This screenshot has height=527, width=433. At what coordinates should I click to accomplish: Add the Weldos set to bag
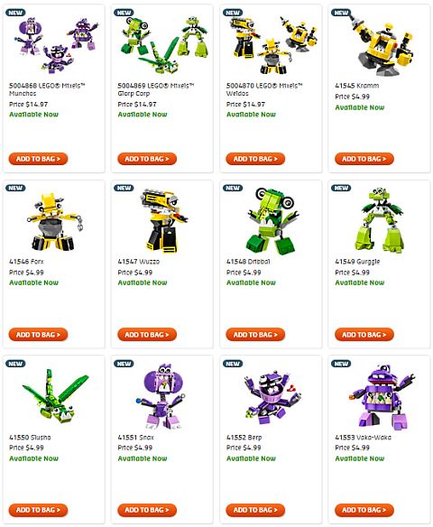(x=255, y=159)
